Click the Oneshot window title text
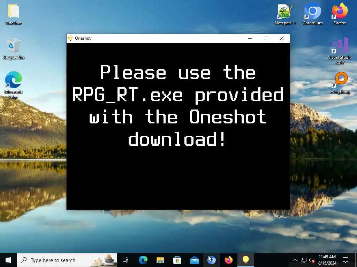Screen dimensions: 357x267 (x=83, y=38)
